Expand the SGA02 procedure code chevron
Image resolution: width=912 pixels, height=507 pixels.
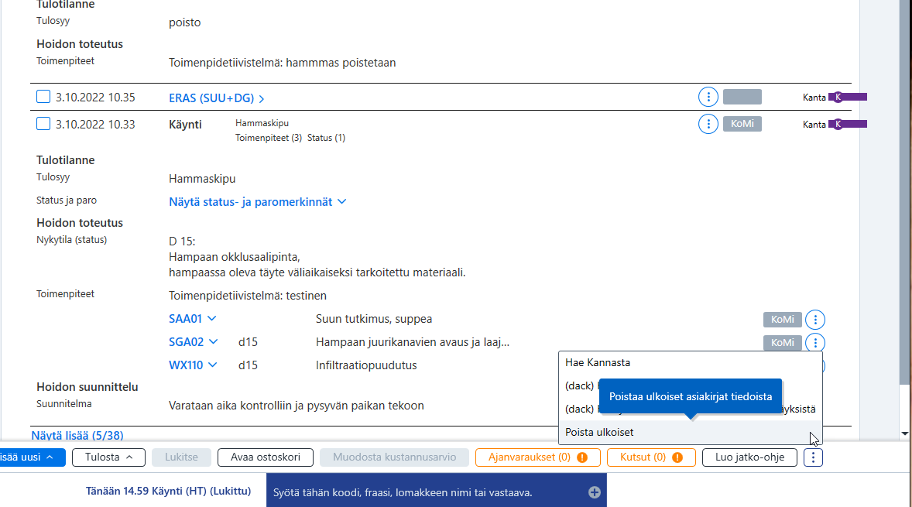point(214,342)
